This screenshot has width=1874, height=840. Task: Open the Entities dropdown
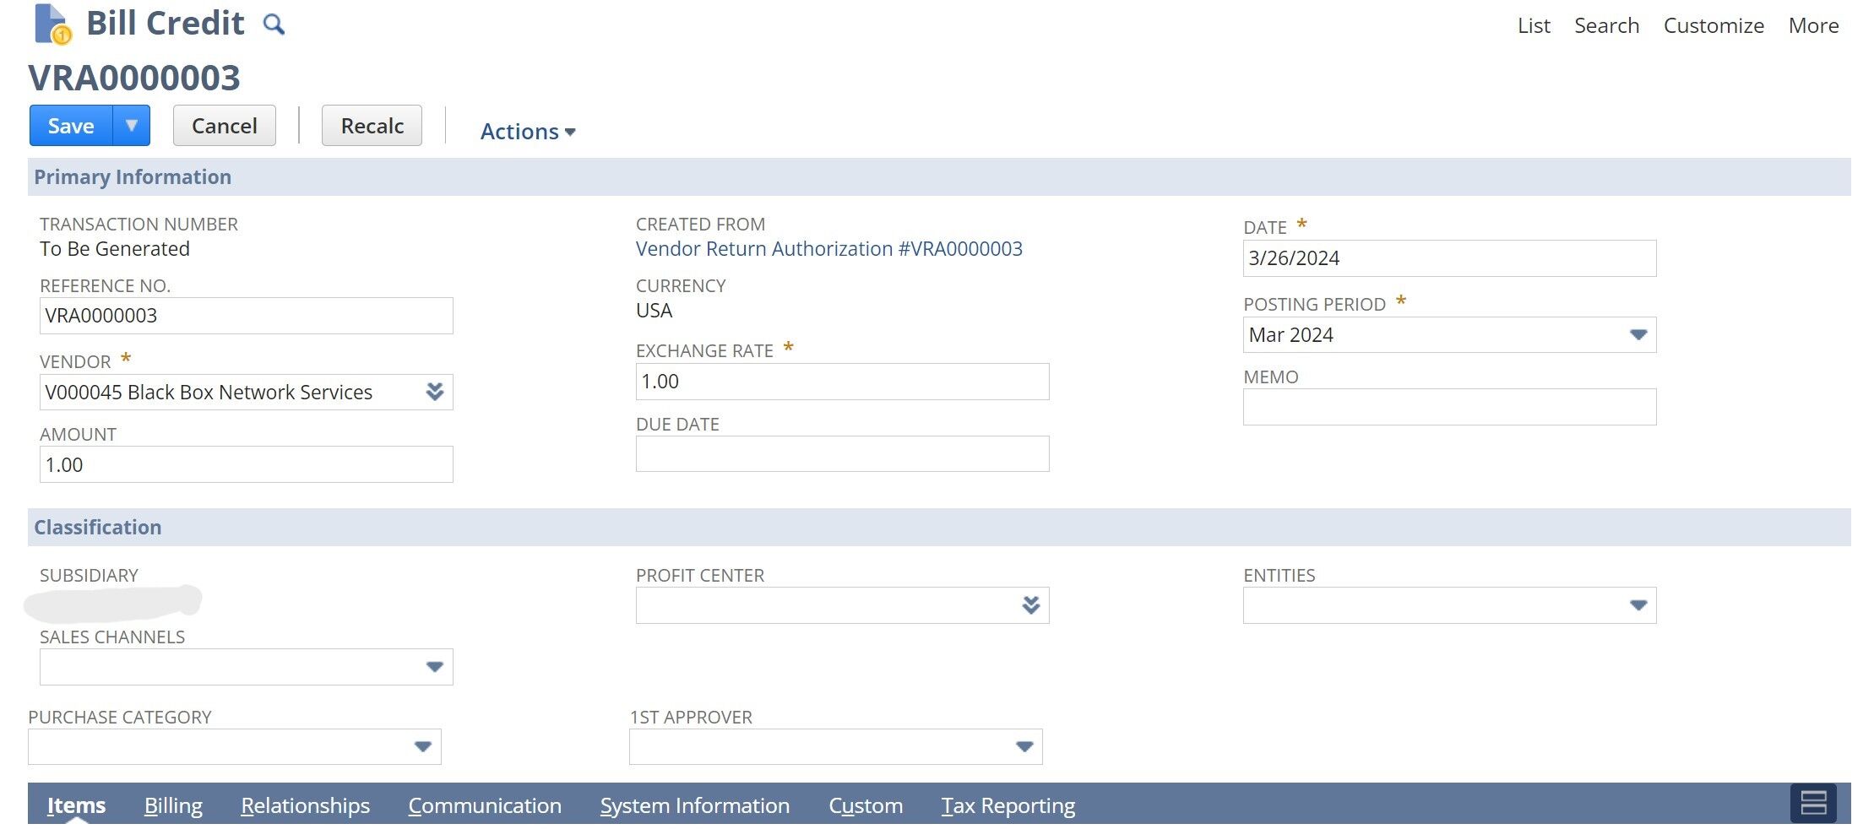[1638, 604]
